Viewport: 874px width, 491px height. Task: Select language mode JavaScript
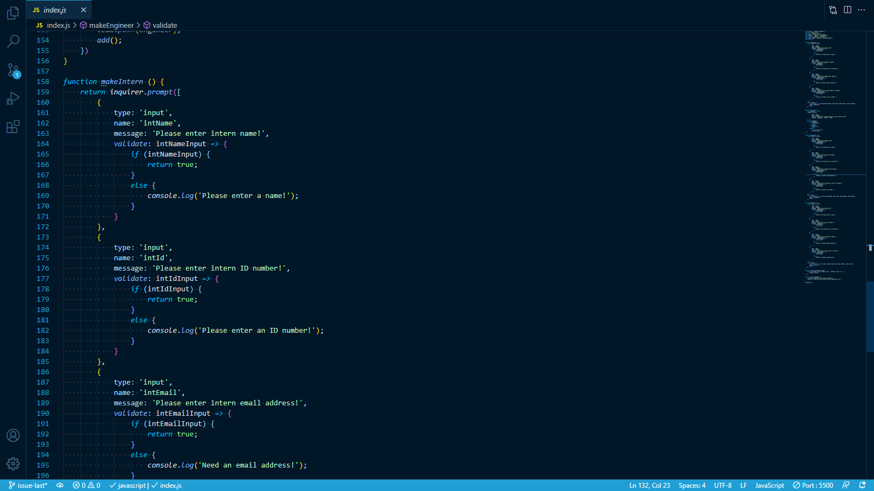pos(769,486)
